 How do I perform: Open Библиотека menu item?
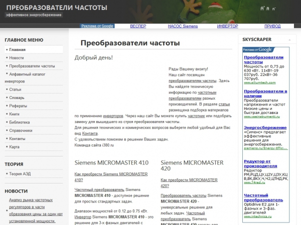click(x=34, y=122)
